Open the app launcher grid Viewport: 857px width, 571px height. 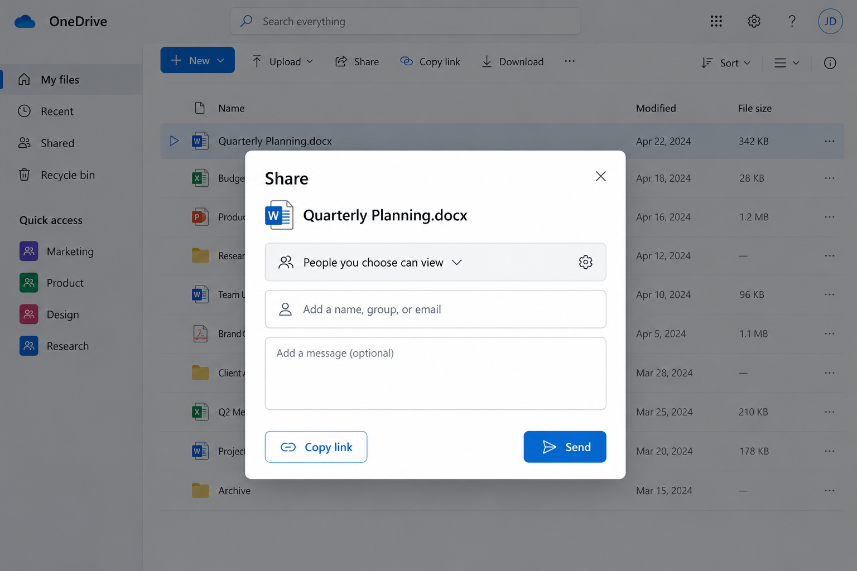click(x=716, y=21)
